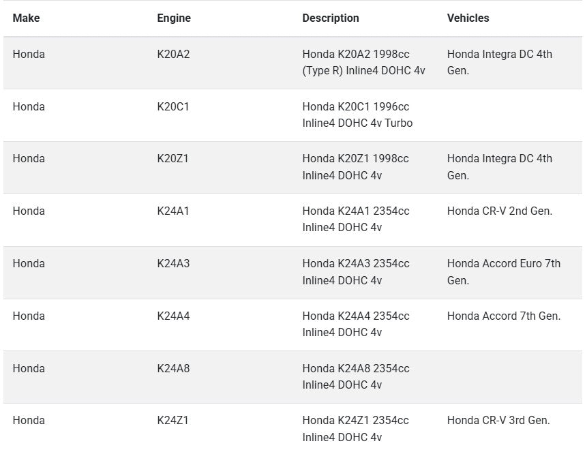Sort by the Engine column header
585x465 pixels.
pos(174,18)
